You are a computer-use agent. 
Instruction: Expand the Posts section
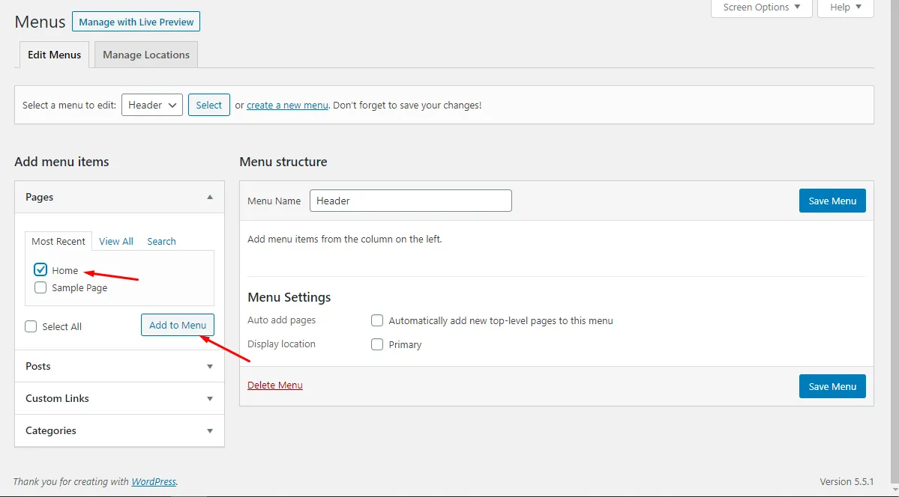pos(210,366)
